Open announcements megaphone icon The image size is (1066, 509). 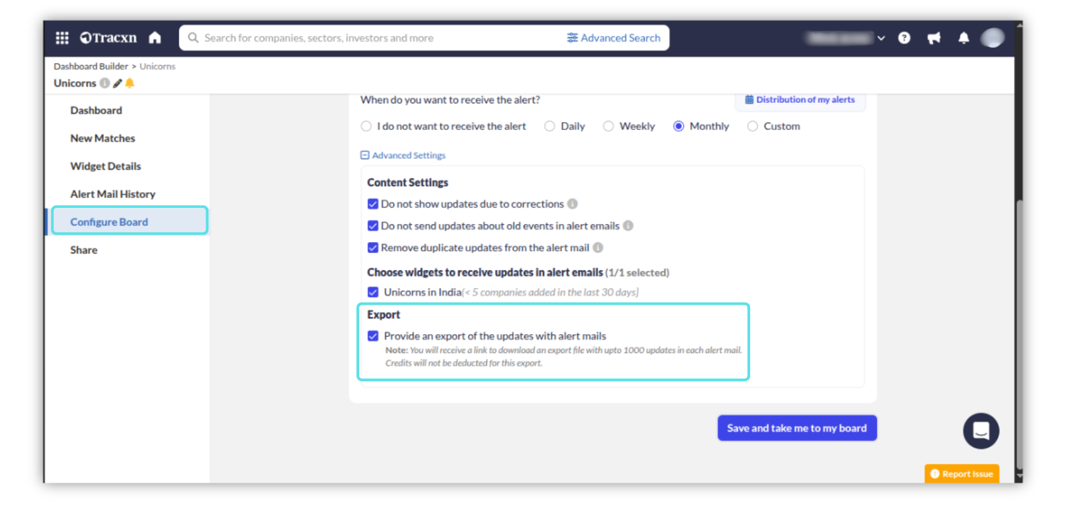934,38
